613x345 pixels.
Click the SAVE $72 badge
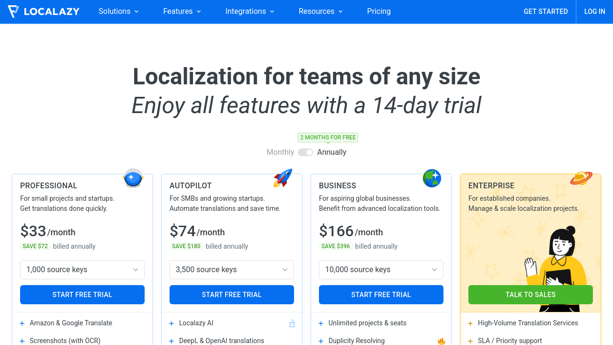pos(35,246)
